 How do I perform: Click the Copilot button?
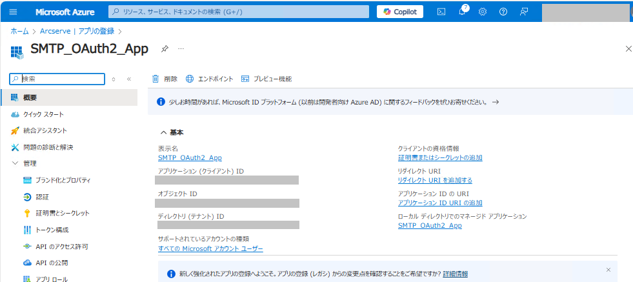click(400, 12)
